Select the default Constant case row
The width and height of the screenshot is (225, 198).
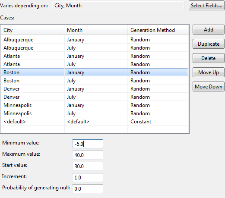click(95, 122)
